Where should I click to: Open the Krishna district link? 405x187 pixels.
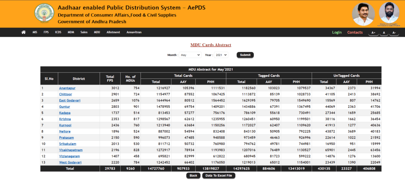pyautogui.click(x=65, y=119)
